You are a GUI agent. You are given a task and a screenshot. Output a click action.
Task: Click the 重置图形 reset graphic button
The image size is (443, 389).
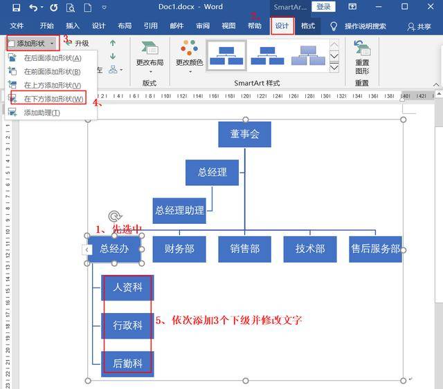pyautogui.click(x=362, y=58)
